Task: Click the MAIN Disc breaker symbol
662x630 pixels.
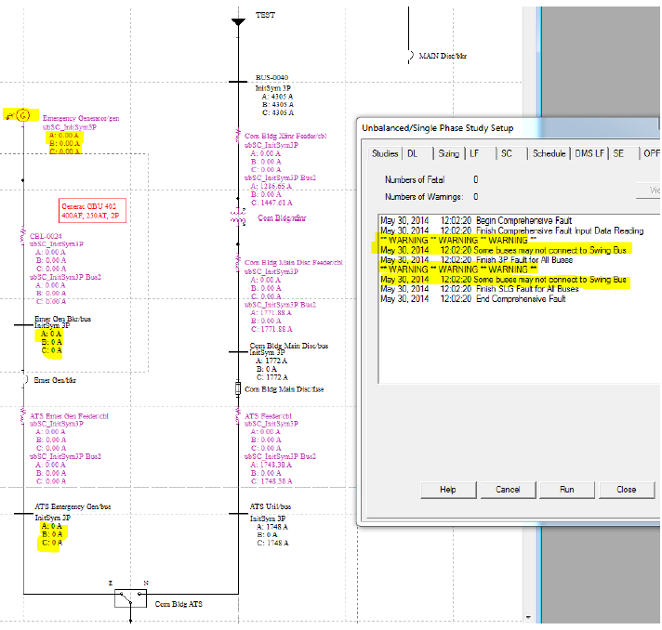Action: point(410,57)
